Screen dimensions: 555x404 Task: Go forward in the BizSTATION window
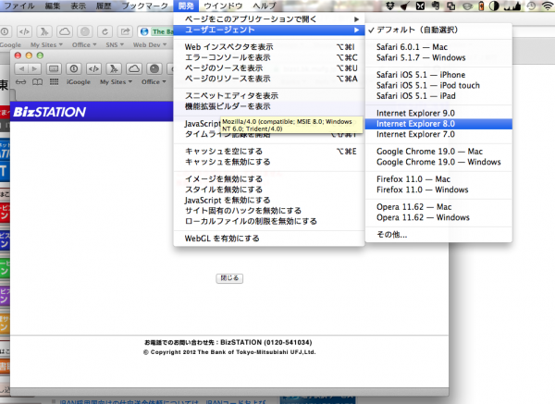[35, 69]
